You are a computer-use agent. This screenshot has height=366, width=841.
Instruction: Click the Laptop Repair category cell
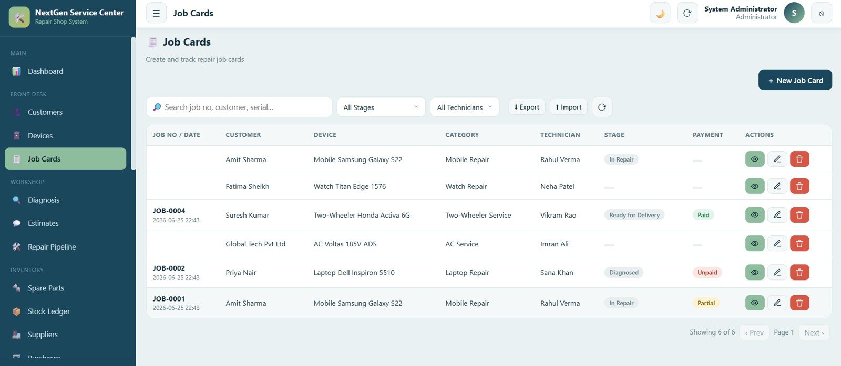point(467,273)
